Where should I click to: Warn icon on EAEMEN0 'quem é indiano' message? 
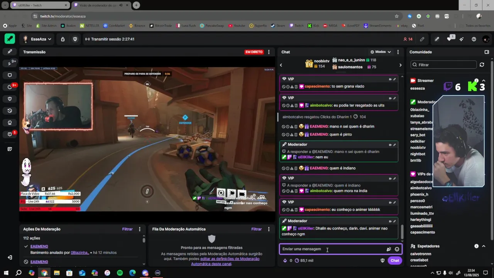coord(292,168)
